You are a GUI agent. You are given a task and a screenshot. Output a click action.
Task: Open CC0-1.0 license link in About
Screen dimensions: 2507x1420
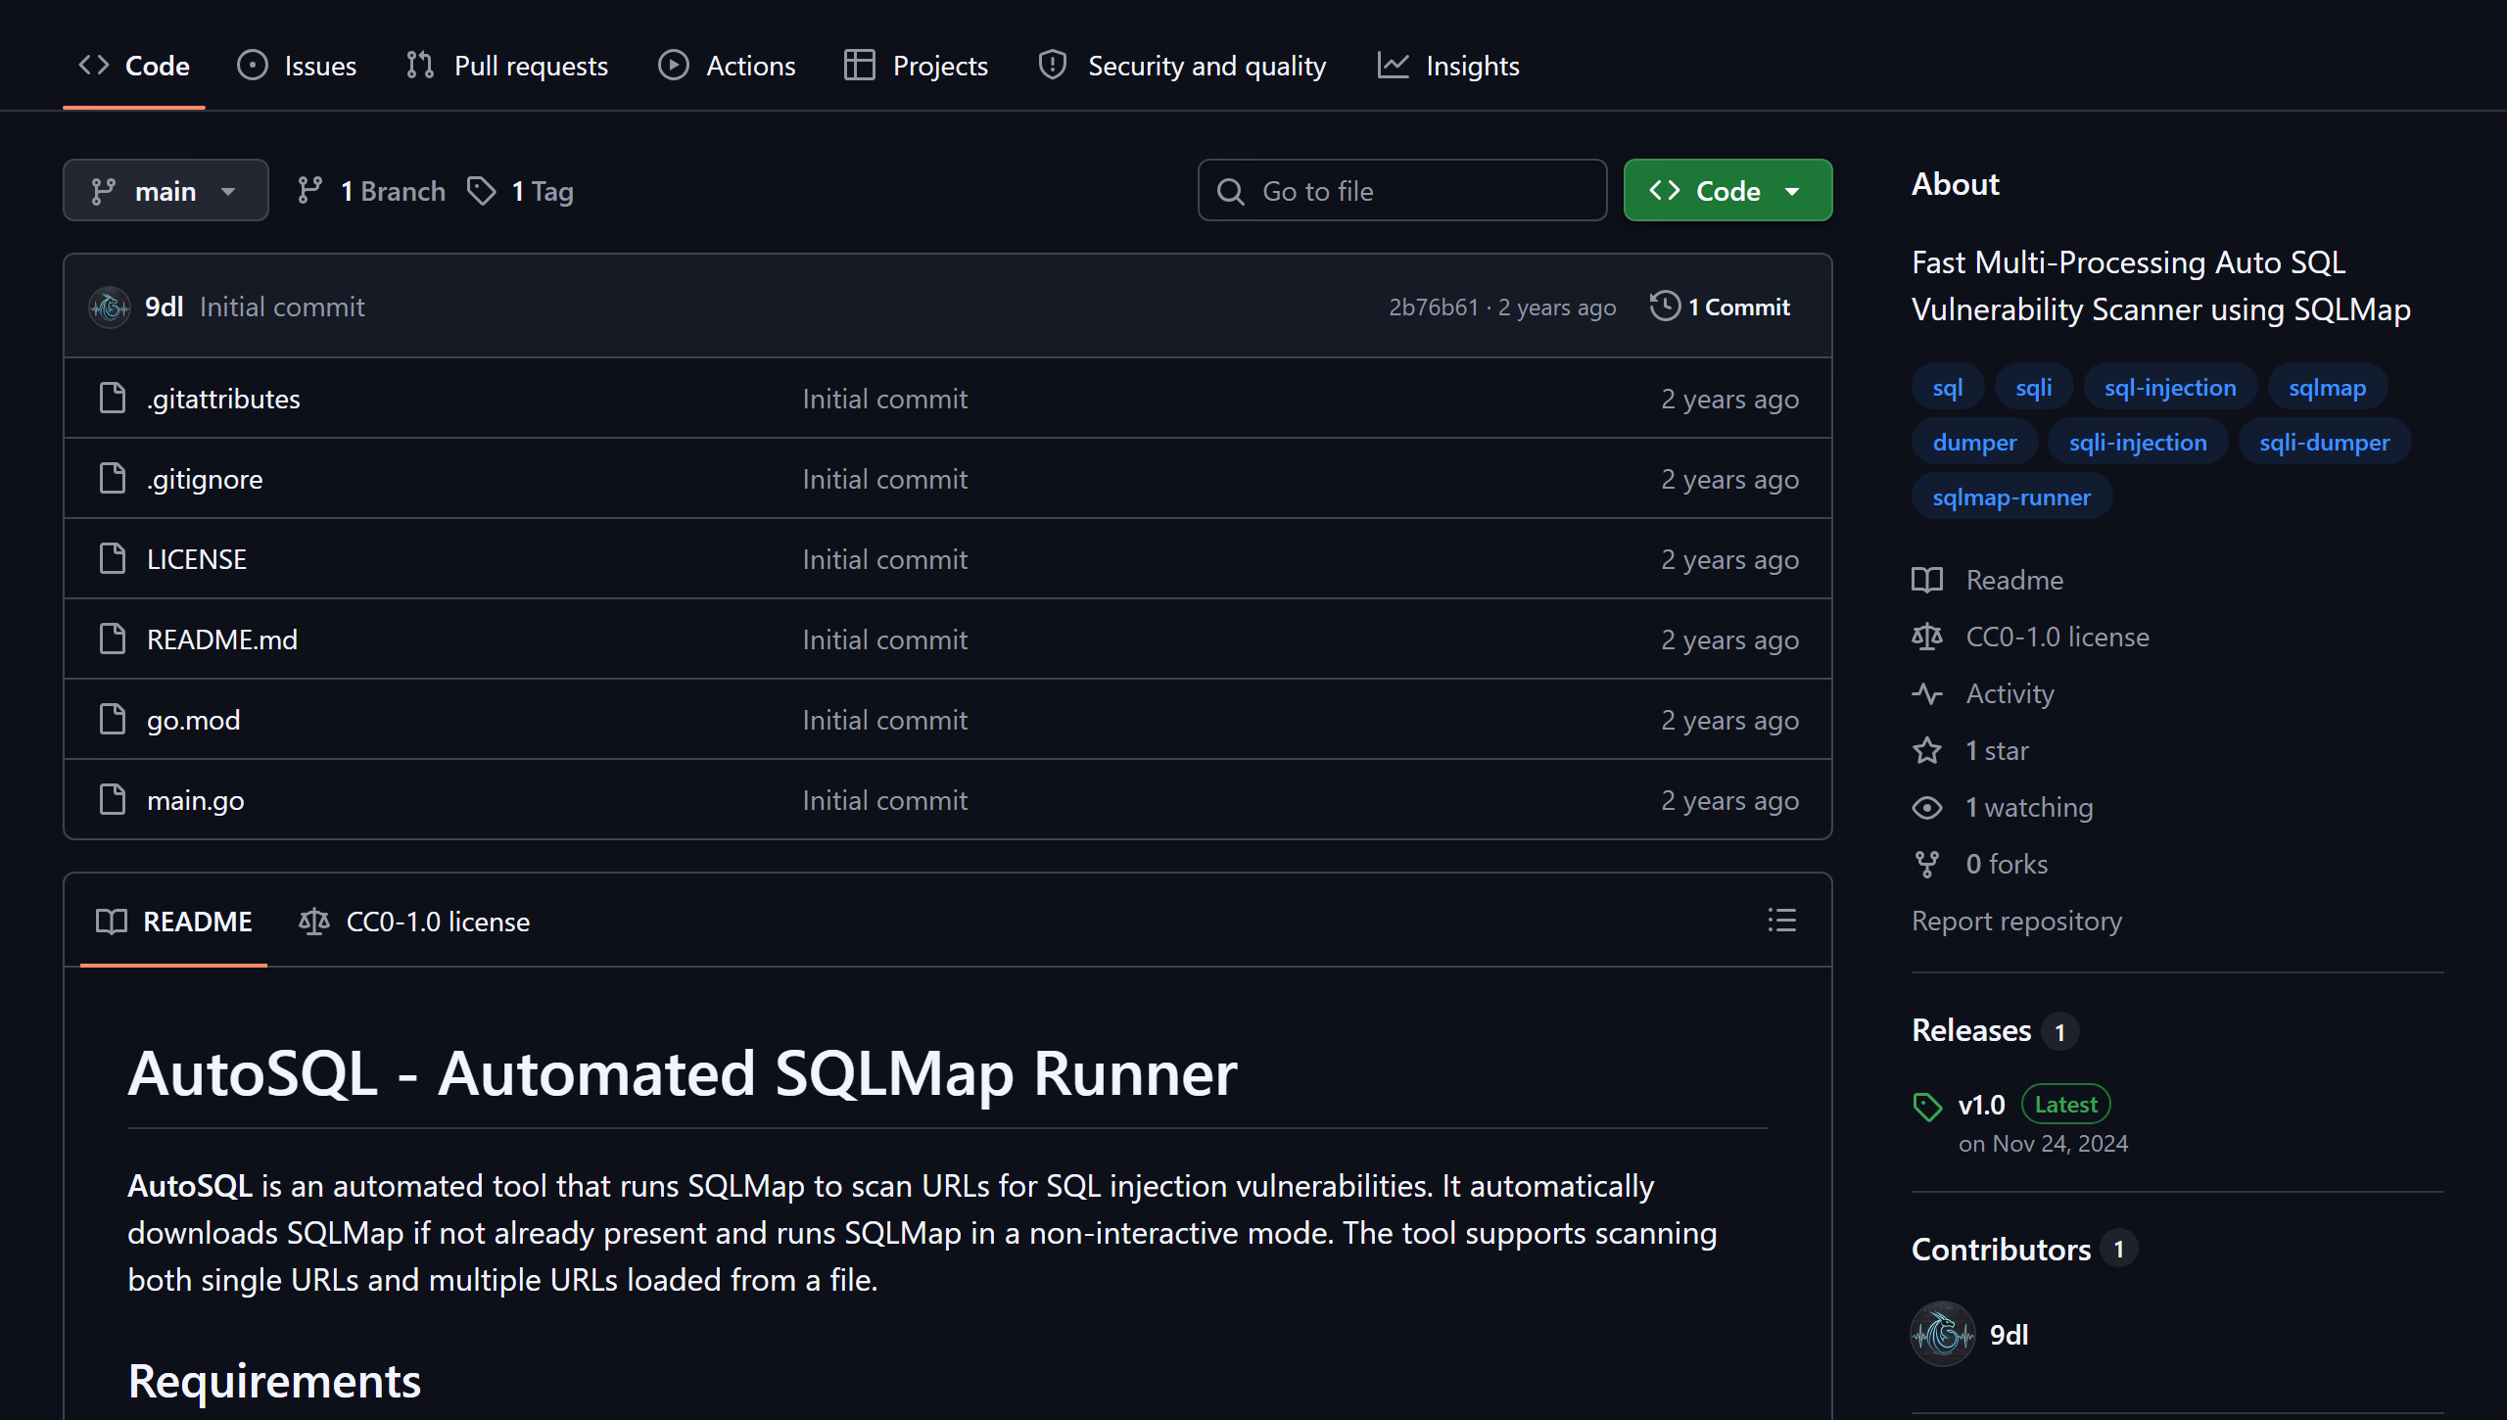tap(2031, 638)
